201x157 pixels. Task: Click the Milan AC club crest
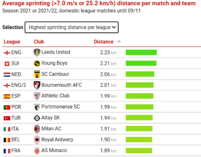pyautogui.click(x=37, y=129)
